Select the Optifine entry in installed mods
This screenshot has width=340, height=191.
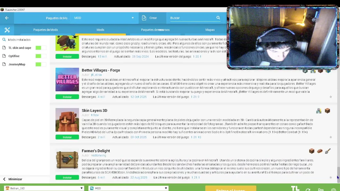tap(14, 56)
